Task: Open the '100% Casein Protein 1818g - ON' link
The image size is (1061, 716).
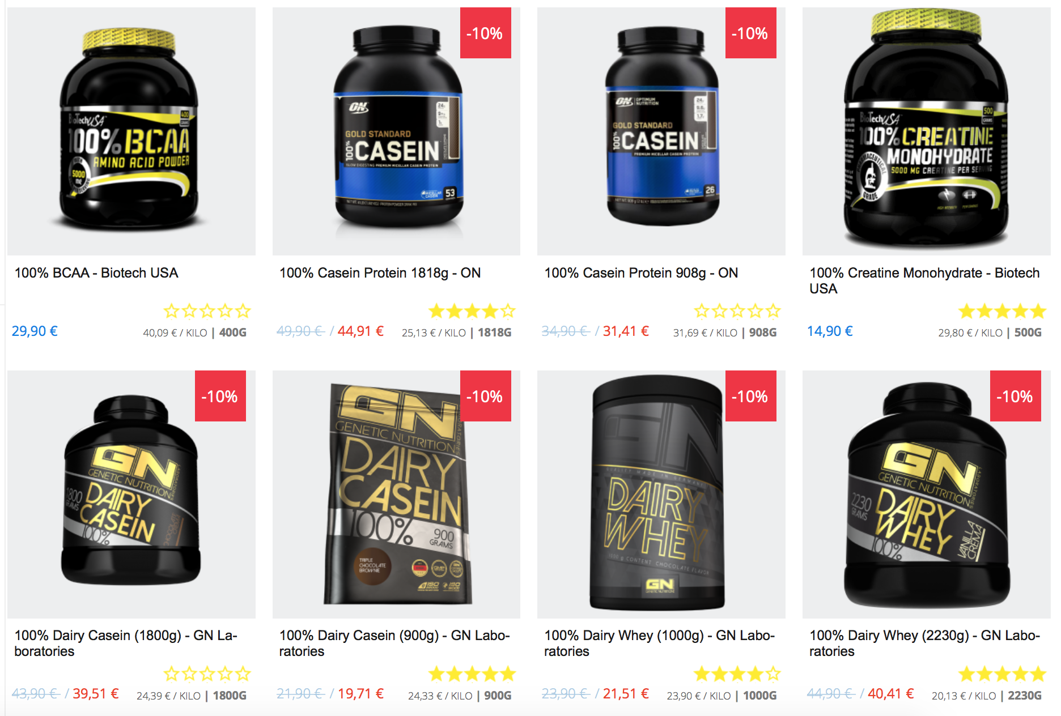Action: (380, 273)
